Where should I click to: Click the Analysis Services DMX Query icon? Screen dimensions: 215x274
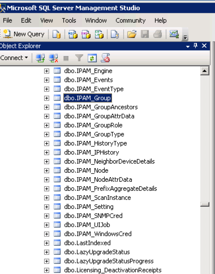point(86,34)
